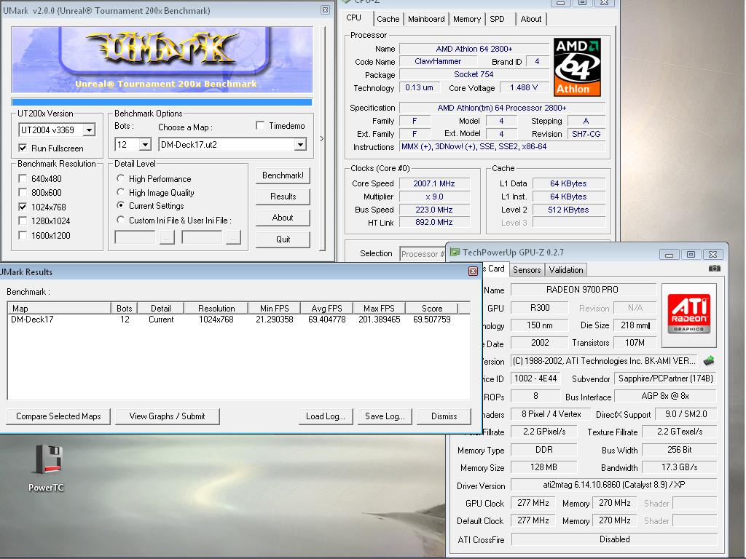Click the ATI Radeon logo in GPU-Z
746x559 pixels.
[688, 314]
